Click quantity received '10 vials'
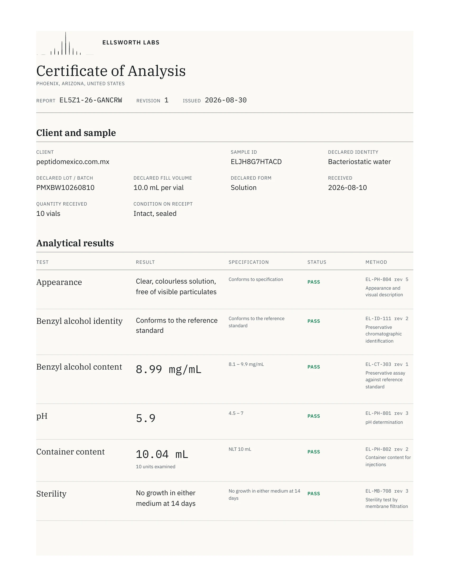449x582 pixels. point(48,213)
